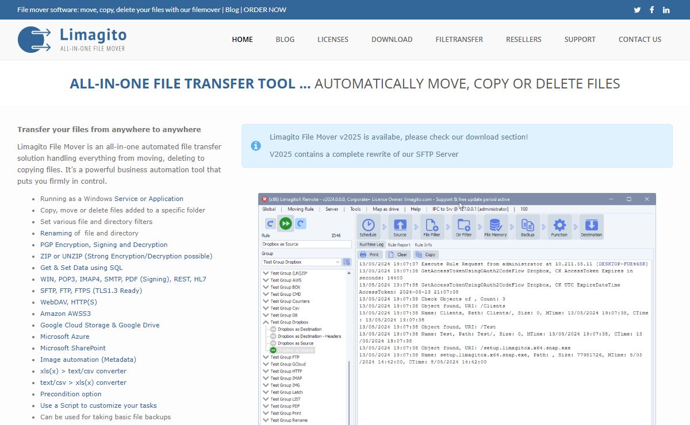This screenshot has height=425, width=690.
Task: Click the rule list icon beside Group dropdown
Action: coord(347,262)
